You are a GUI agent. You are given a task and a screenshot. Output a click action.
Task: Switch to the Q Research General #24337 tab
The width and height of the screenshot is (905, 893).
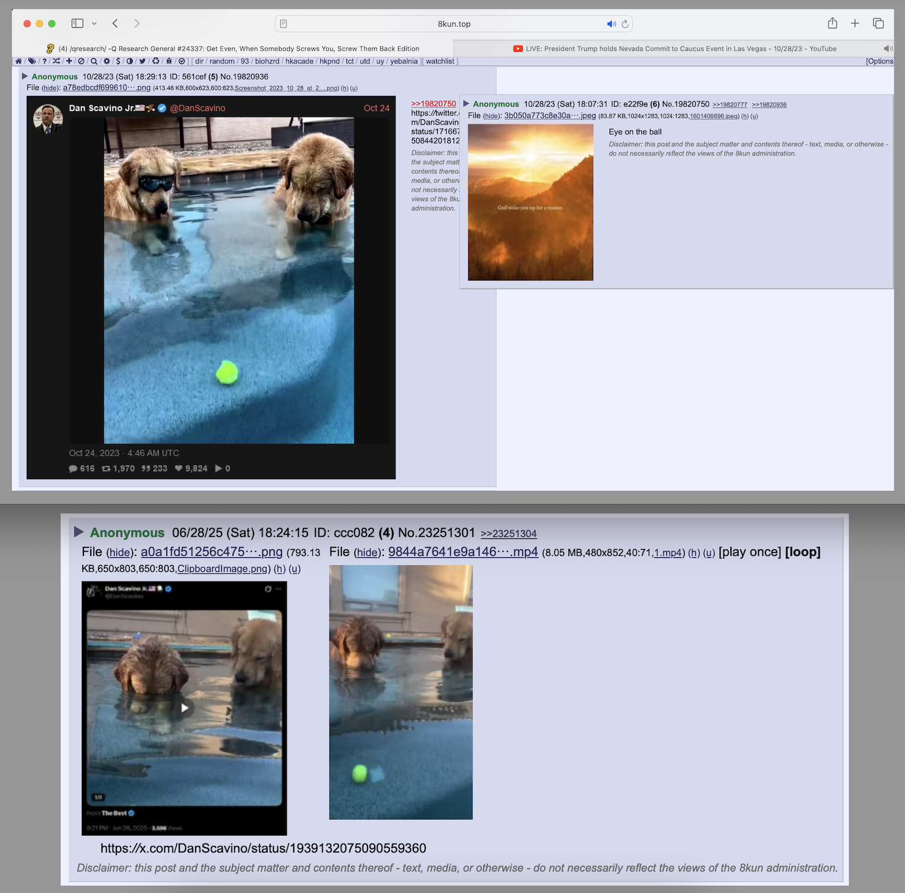(x=232, y=49)
